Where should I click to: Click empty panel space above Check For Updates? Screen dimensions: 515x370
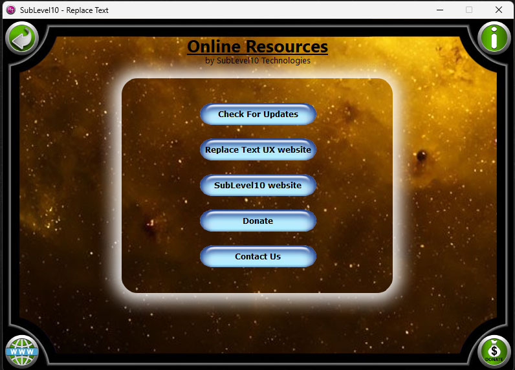(x=257, y=91)
